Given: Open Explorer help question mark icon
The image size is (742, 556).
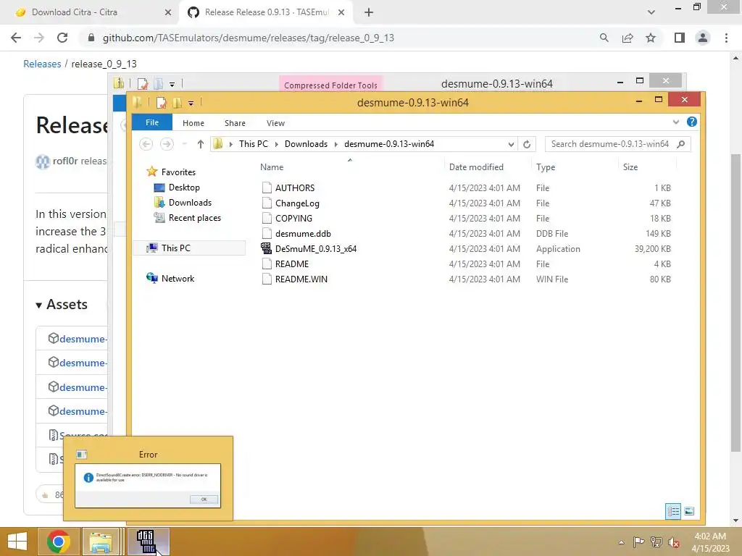Looking at the screenshot, I should (691, 122).
